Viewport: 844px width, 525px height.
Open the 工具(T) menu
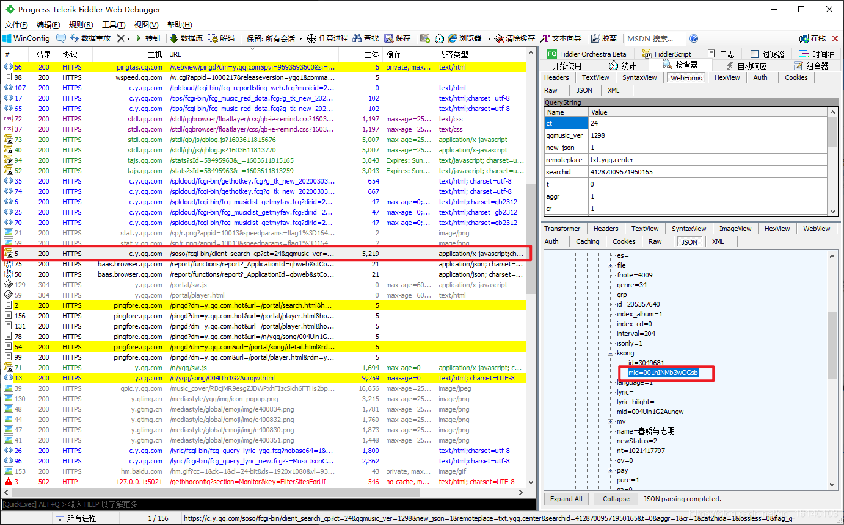(113, 25)
